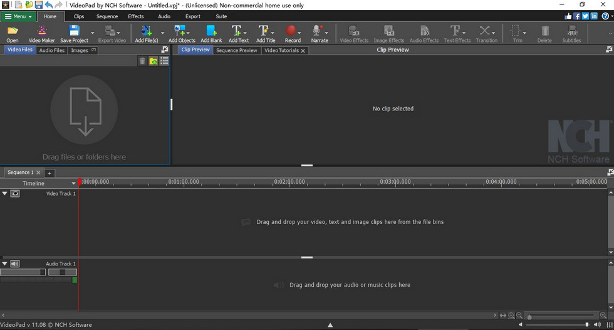Screen dimensions: 614x330
Task: Switch to the Audio ribbon tab
Action: [x=164, y=16]
